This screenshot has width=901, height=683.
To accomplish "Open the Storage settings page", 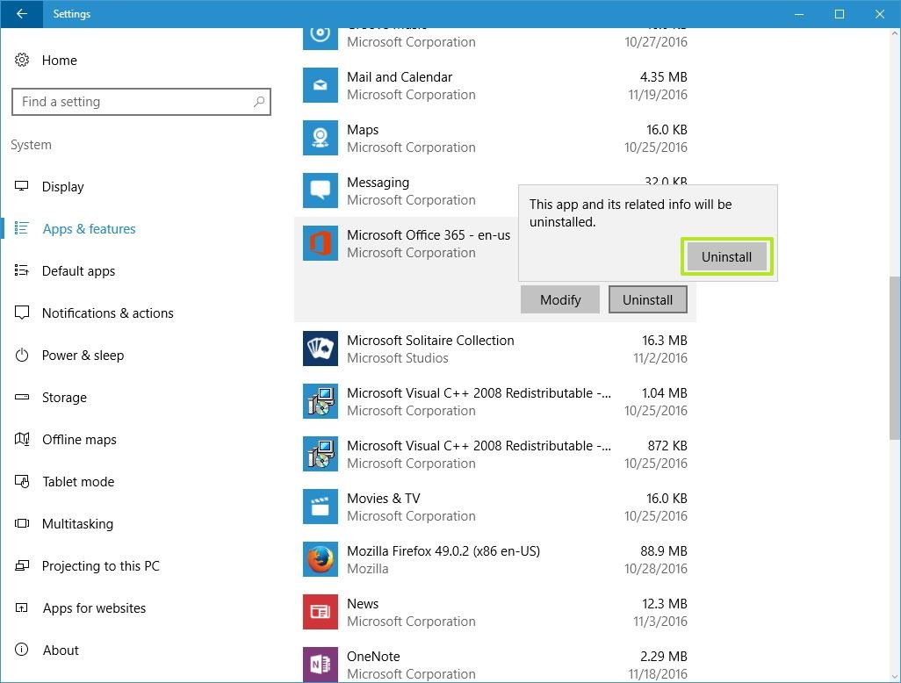I will [64, 398].
